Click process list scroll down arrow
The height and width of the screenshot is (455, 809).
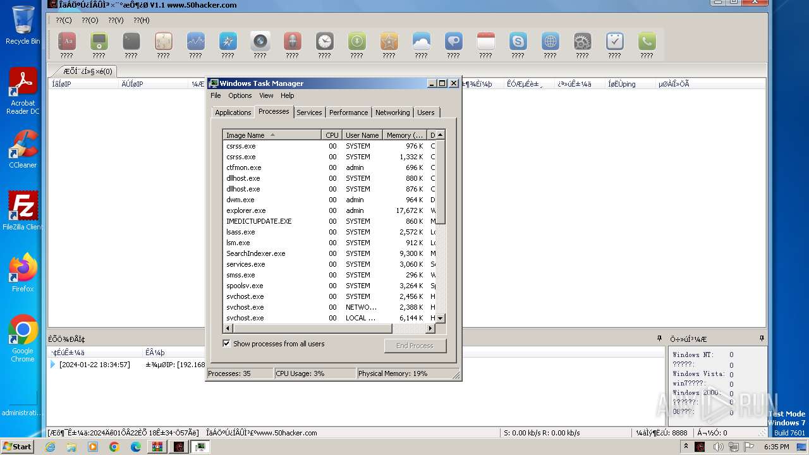click(x=441, y=318)
